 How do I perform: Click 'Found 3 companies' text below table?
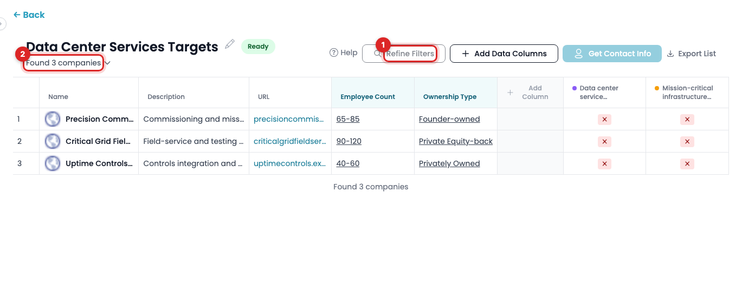click(x=371, y=187)
